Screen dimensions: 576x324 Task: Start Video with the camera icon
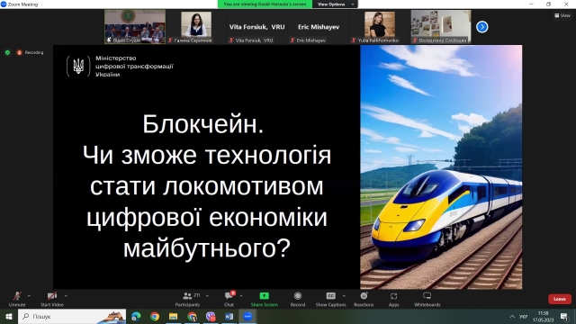coord(52,296)
